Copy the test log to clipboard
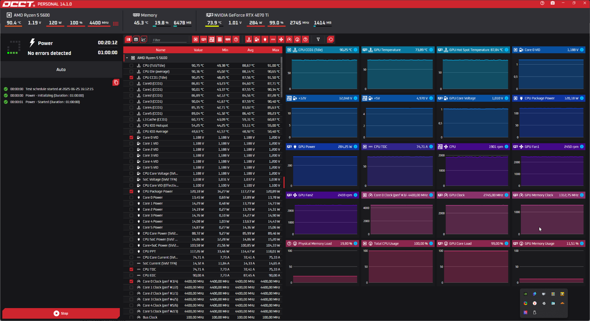Viewport: 590px width, 321px height. click(116, 82)
